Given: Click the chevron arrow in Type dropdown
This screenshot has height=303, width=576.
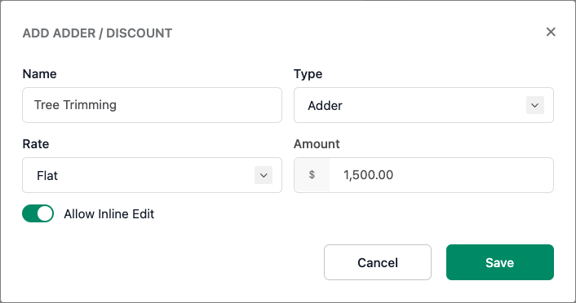Looking at the screenshot, I should [535, 105].
